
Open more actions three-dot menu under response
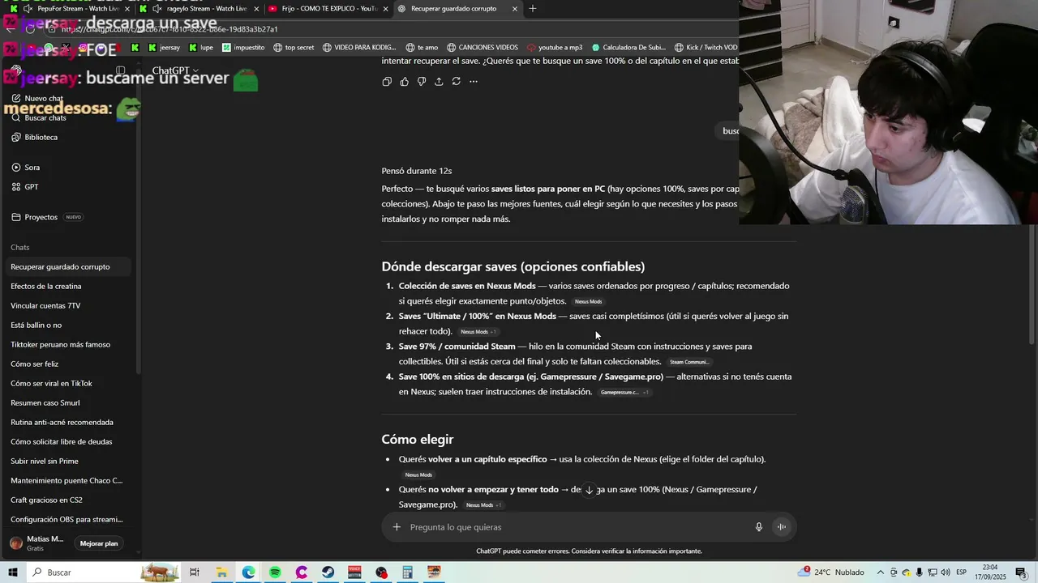[x=474, y=81]
